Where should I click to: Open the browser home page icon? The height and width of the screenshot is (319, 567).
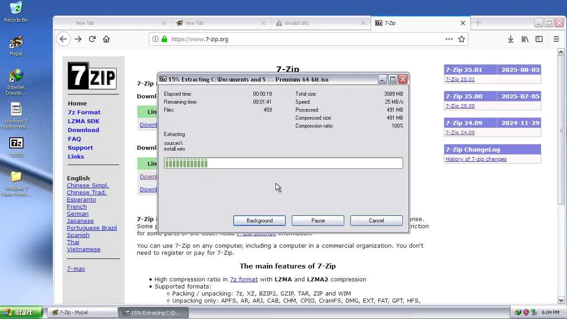click(x=106, y=39)
